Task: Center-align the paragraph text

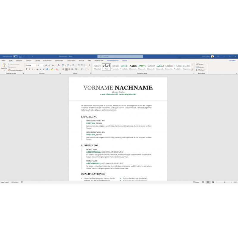Action: click(x=66, y=69)
